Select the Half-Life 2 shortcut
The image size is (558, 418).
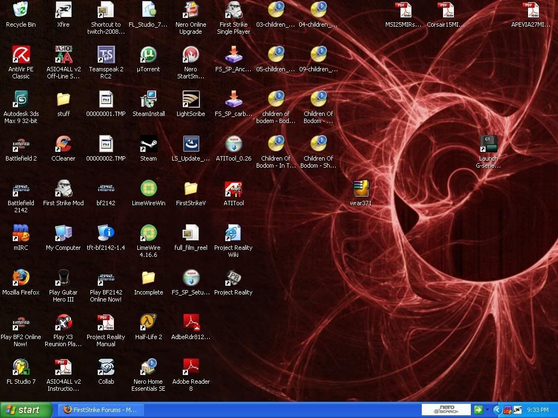pyautogui.click(x=148, y=322)
